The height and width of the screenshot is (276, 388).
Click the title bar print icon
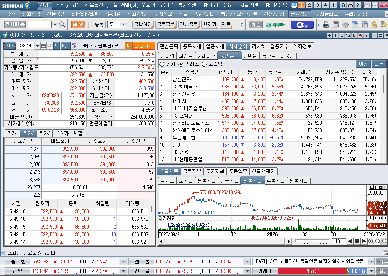[350, 5]
